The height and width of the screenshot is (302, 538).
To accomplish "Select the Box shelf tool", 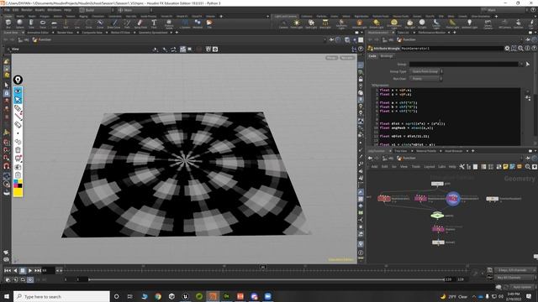I will coord(8,23).
